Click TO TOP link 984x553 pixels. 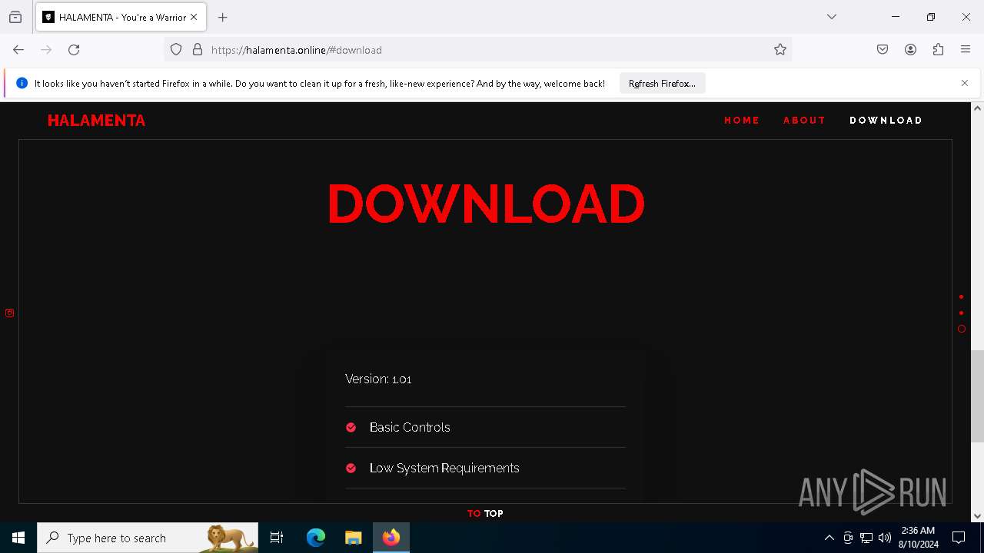pyautogui.click(x=485, y=514)
